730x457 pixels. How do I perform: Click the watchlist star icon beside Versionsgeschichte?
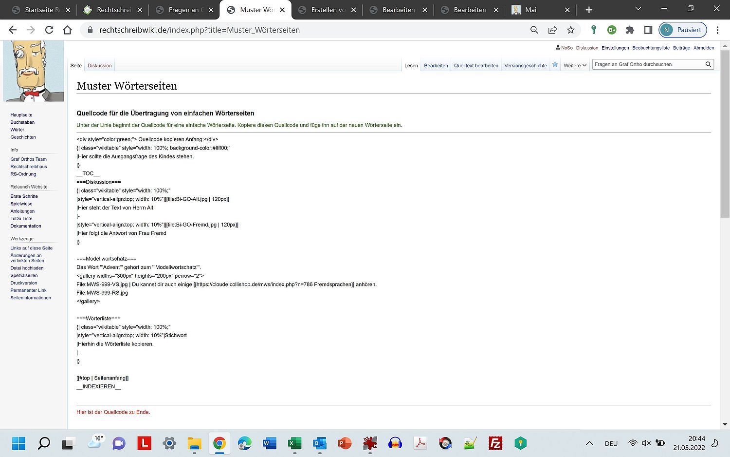[x=555, y=65]
